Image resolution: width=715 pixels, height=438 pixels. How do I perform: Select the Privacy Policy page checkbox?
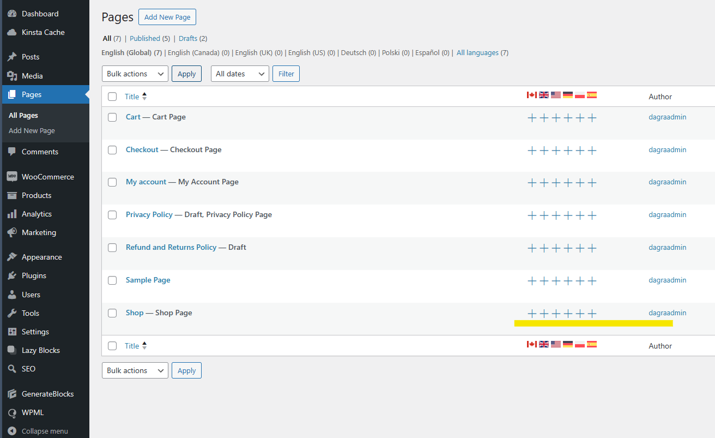[x=112, y=215]
